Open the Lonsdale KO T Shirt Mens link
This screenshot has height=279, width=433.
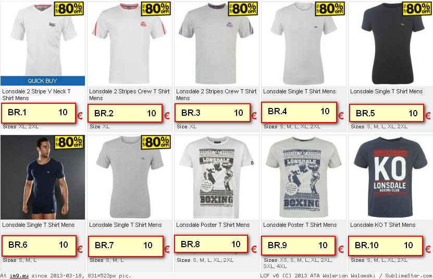(x=383, y=225)
